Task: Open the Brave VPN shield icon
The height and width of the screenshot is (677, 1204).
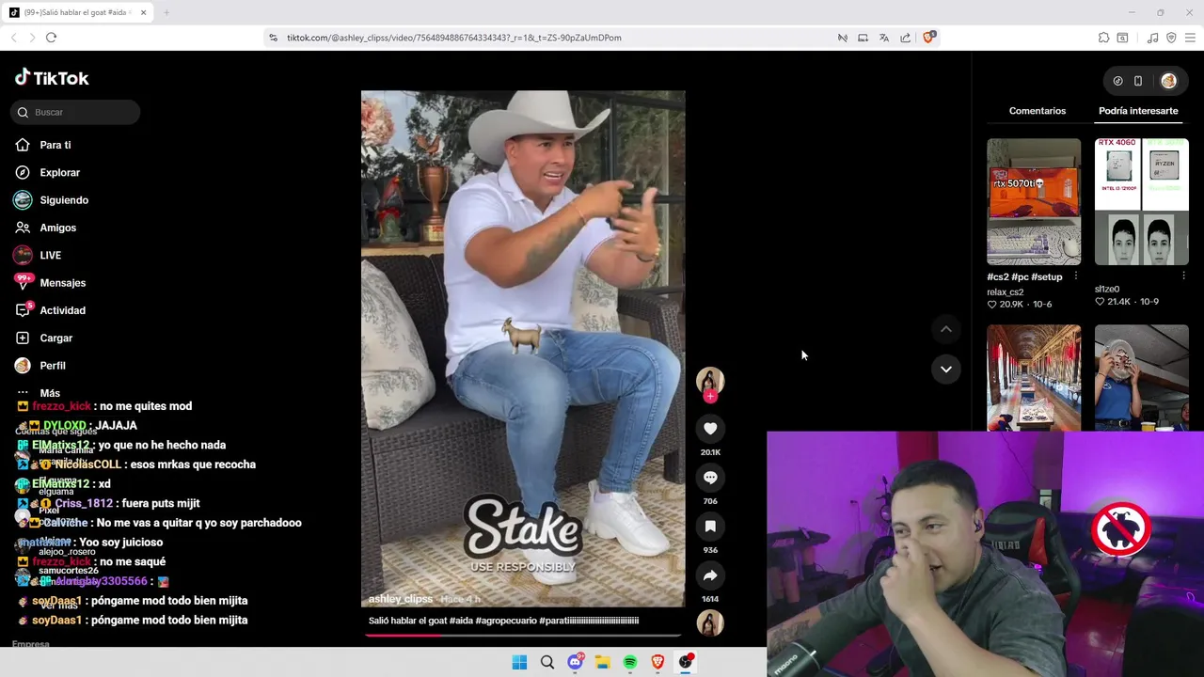Action: (1171, 38)
